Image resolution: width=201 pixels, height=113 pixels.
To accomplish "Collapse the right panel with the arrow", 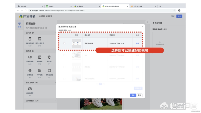I will (148, 22).
